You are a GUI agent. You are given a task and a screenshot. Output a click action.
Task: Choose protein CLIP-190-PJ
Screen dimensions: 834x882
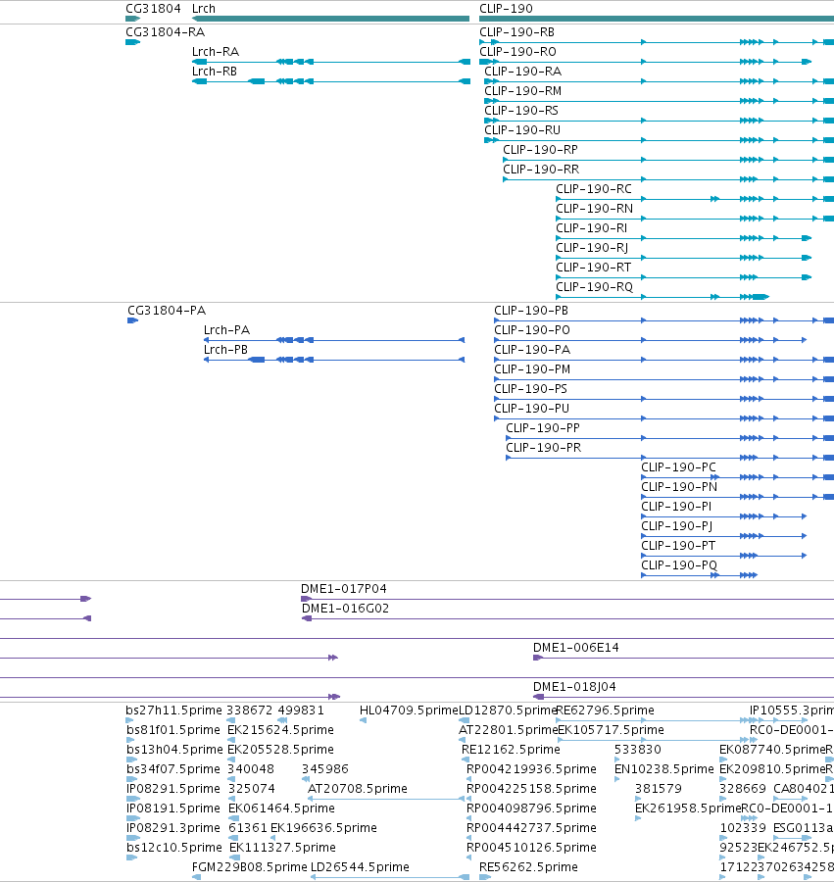[676, 526]
